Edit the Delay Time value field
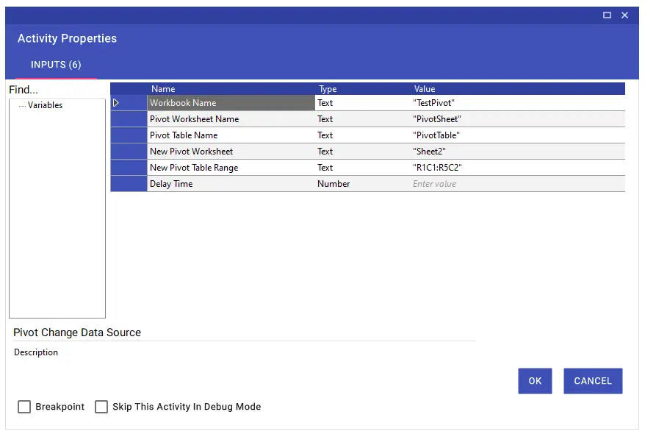The image size is (645, 434). pos(517,184)
